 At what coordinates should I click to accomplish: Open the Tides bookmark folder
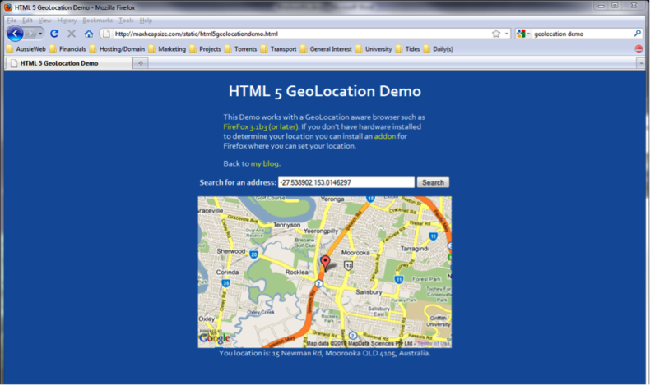407,48
